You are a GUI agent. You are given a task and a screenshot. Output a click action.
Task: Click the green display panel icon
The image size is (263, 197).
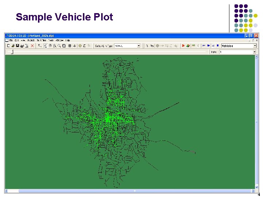[194, 46]
